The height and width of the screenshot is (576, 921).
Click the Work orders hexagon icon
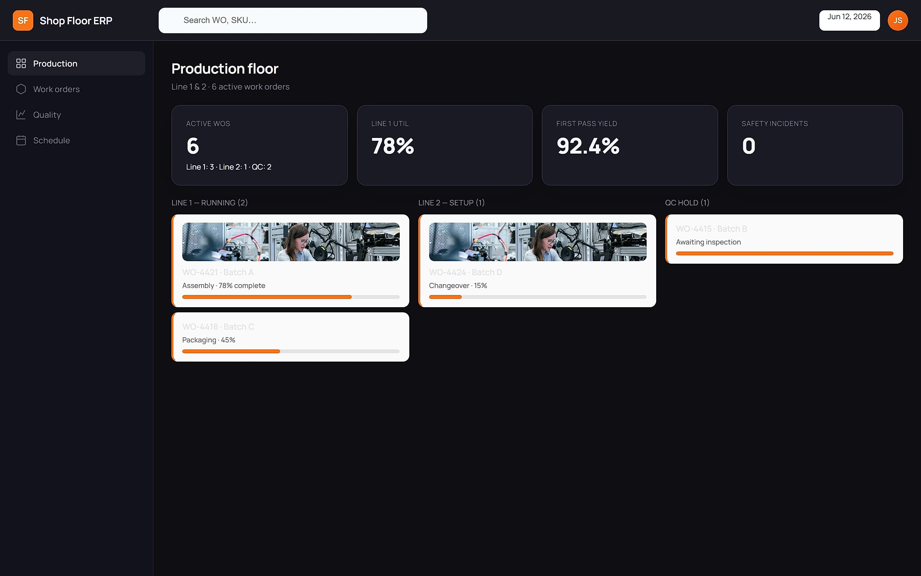point(21,89)
